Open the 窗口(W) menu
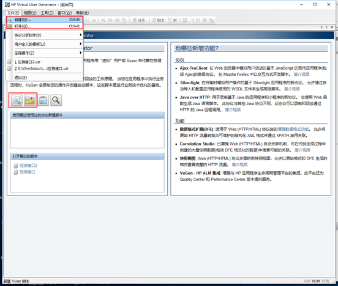Viewport: 338px width, 286px height. point(65,13)
